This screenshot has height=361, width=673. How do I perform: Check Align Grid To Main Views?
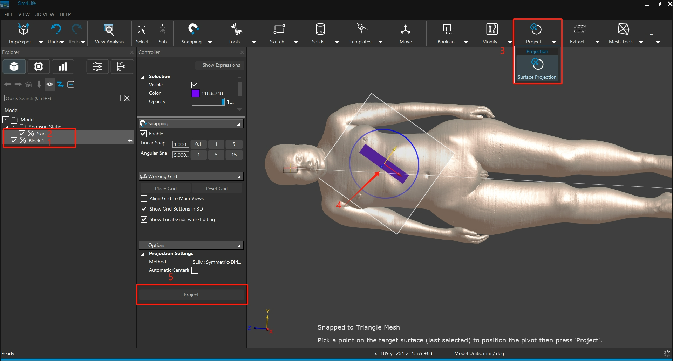(144, 198)
